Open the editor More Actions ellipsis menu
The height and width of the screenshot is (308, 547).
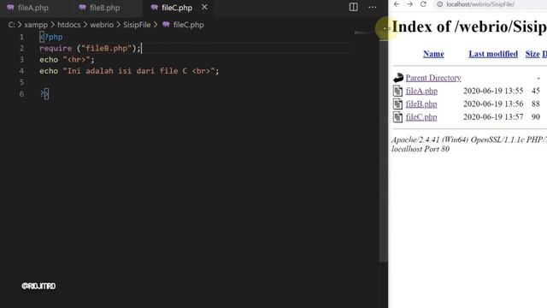373,7
